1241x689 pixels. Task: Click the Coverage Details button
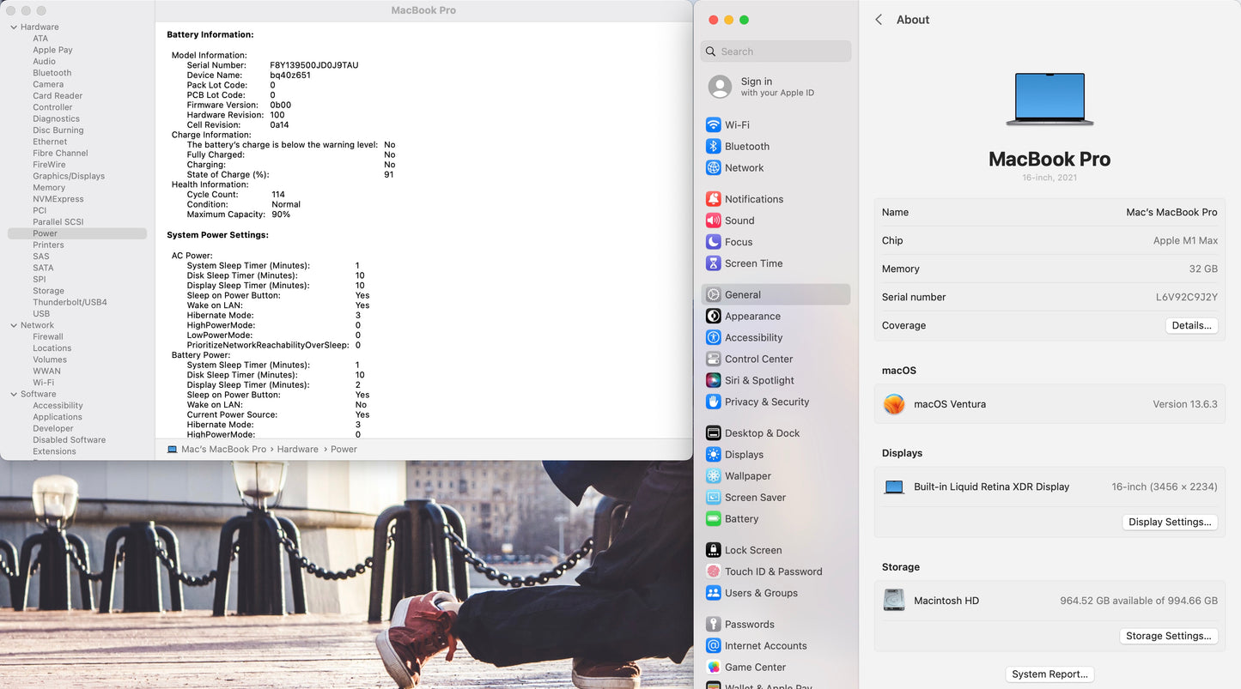1191,326
